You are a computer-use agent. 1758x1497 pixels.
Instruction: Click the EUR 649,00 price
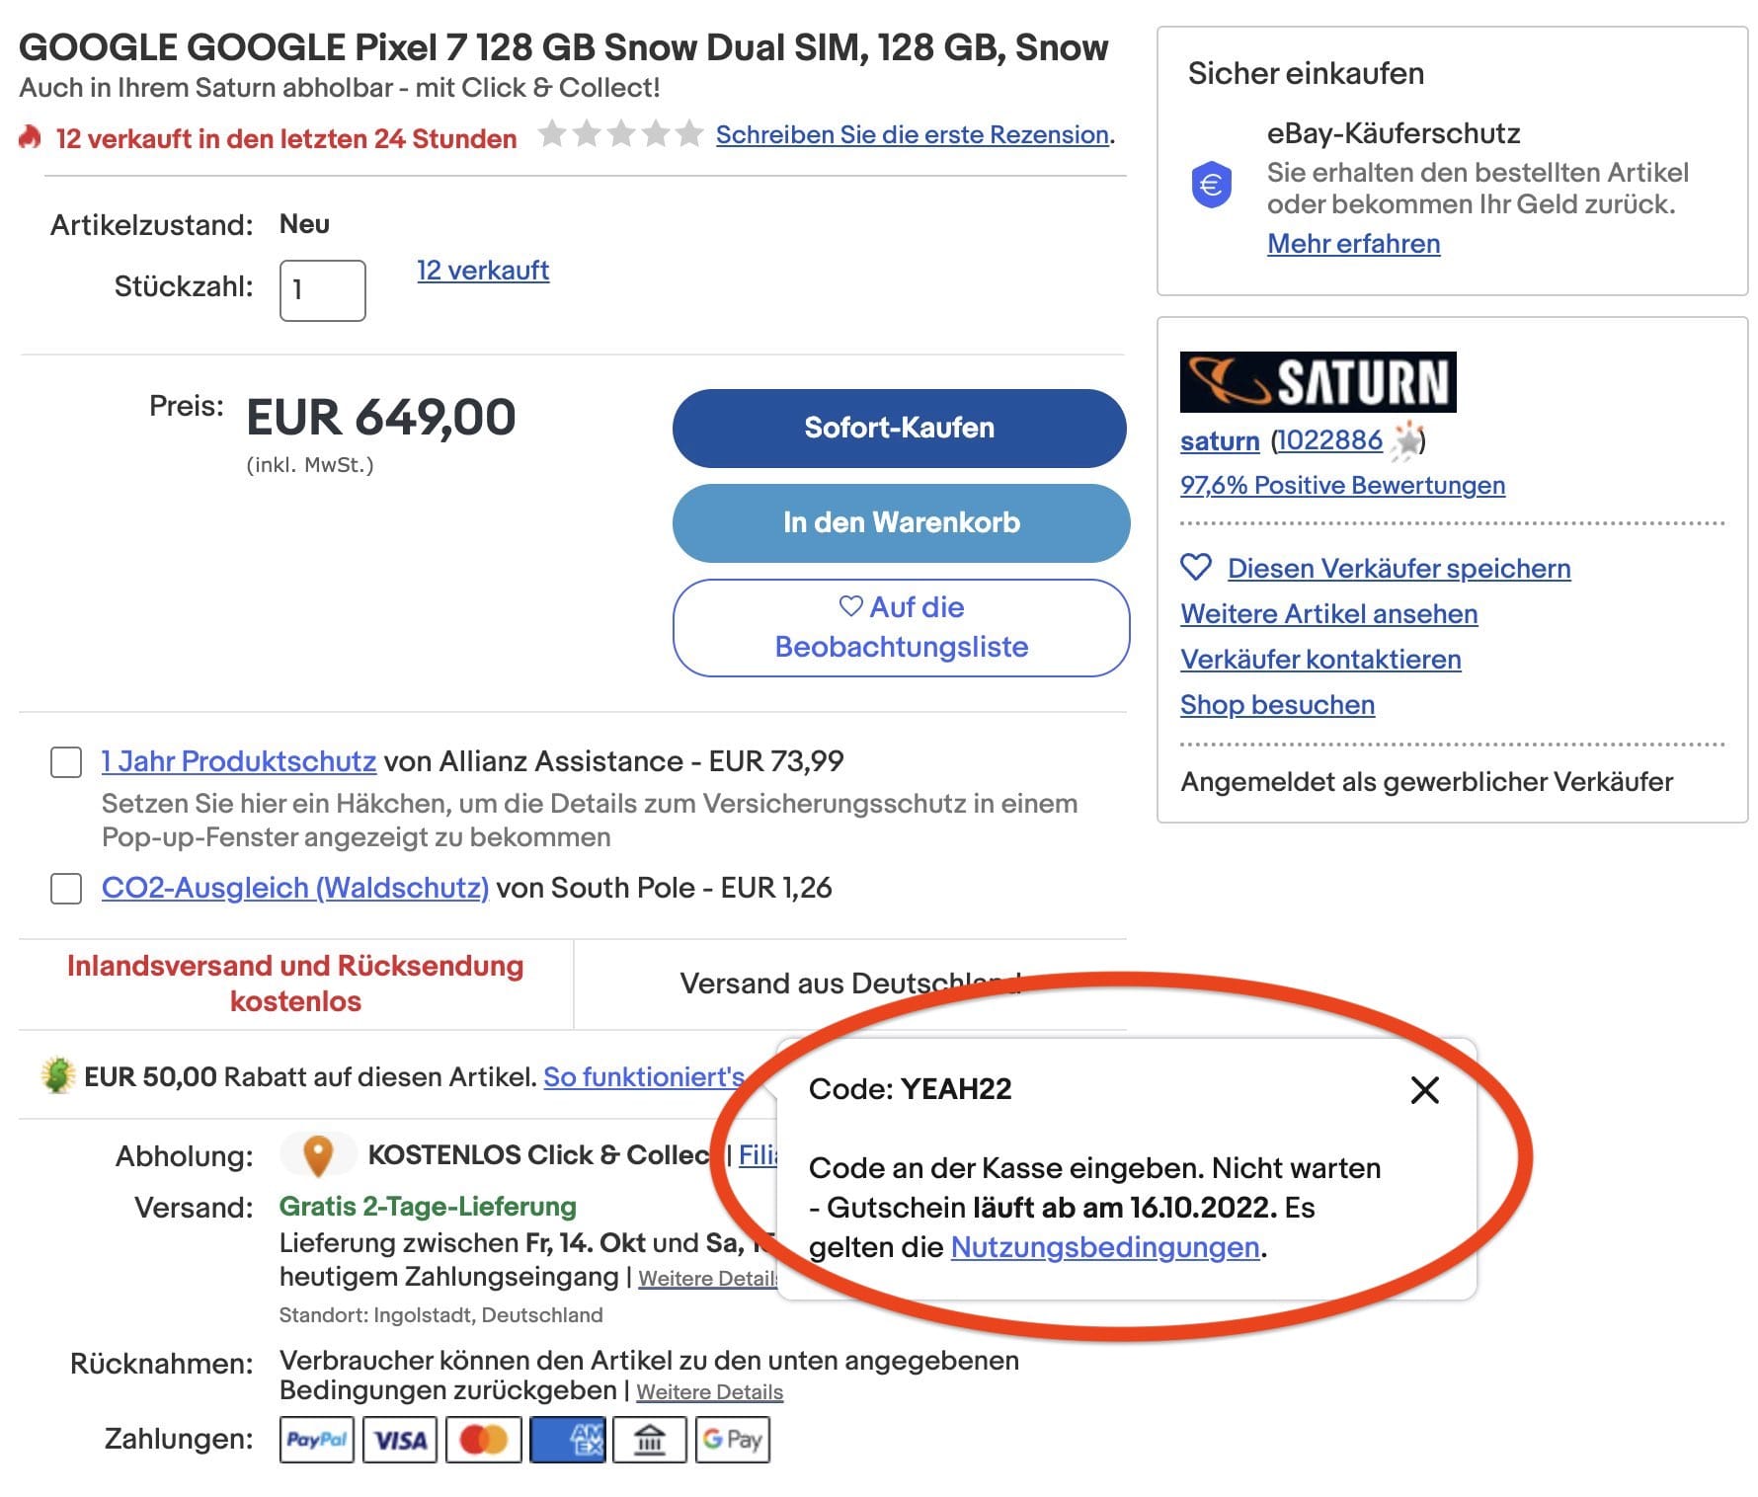click(x=381, y=417)
